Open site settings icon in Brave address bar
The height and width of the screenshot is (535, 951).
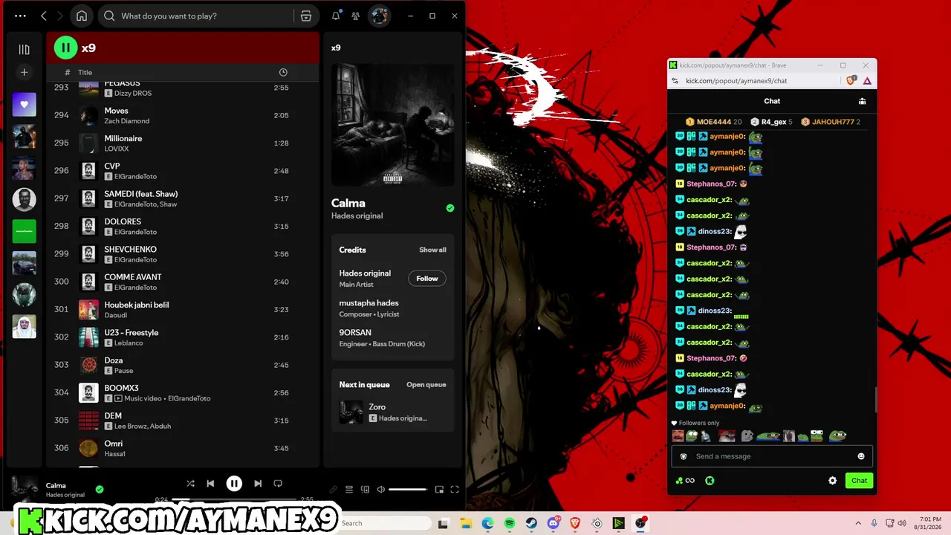(675, 80)
